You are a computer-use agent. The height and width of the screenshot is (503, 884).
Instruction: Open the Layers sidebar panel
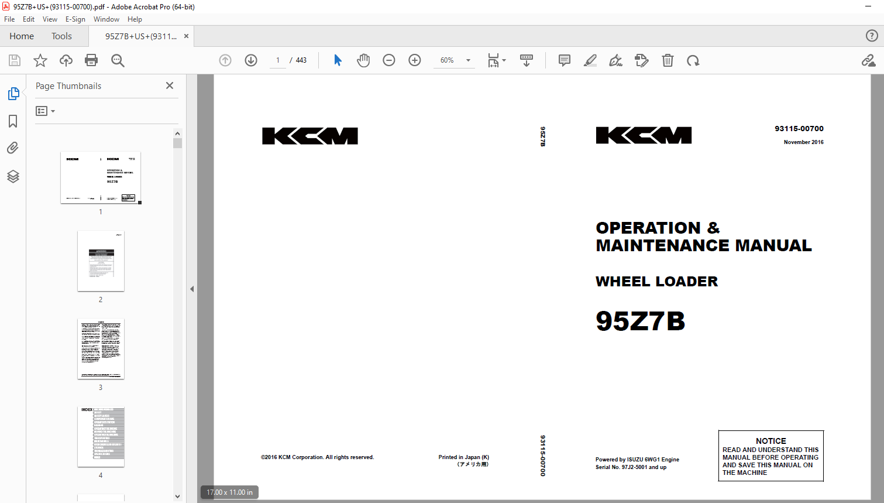point(13,176)
